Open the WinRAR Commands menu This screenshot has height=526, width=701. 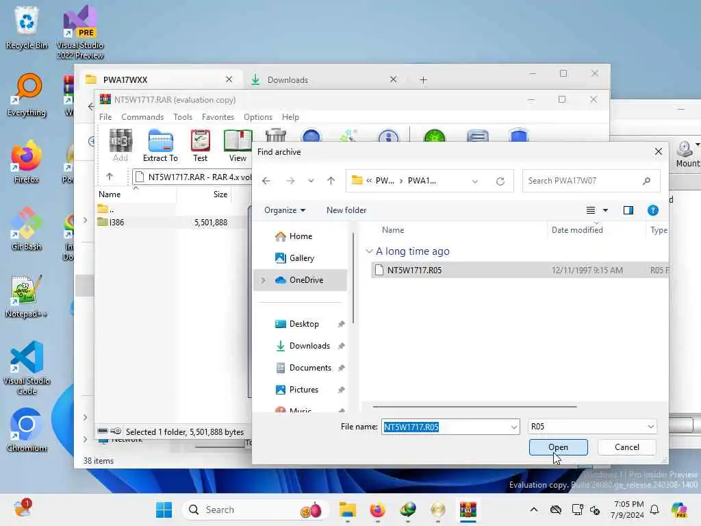click(x=142, y=117)
